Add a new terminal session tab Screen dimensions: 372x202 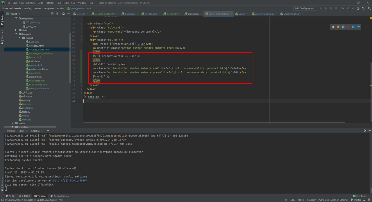pos(48,131)
